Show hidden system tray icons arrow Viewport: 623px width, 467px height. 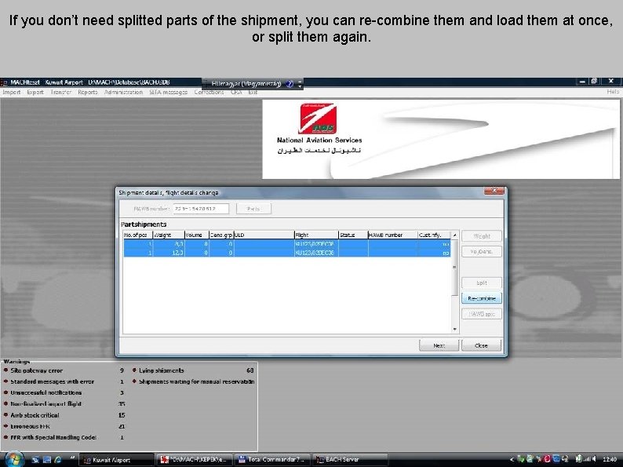[x=512, y=459]
